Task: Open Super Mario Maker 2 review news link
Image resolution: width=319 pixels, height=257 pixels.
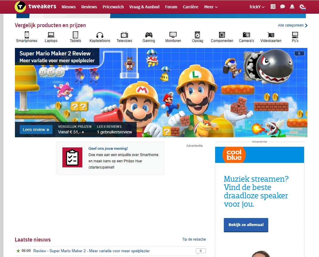Action: click(x=92, y=251)
